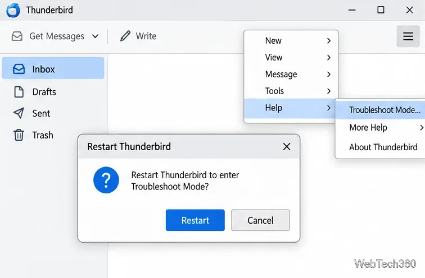Click the Drafts page icon

[19, 92]
